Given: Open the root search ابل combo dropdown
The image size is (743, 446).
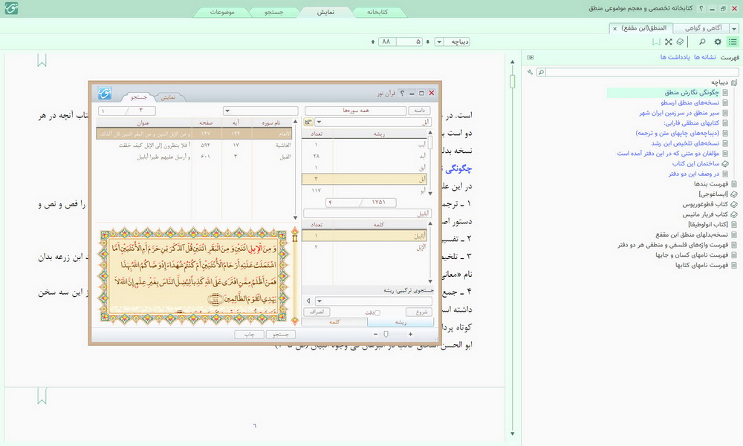Looking at the screenshot, I should click(319, 122).
